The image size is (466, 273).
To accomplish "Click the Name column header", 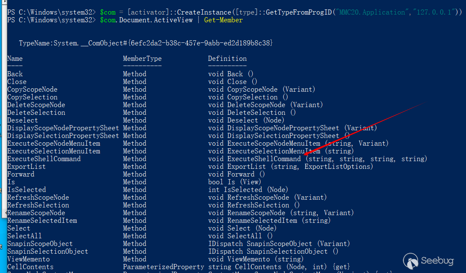I will [x=15, y=58].
